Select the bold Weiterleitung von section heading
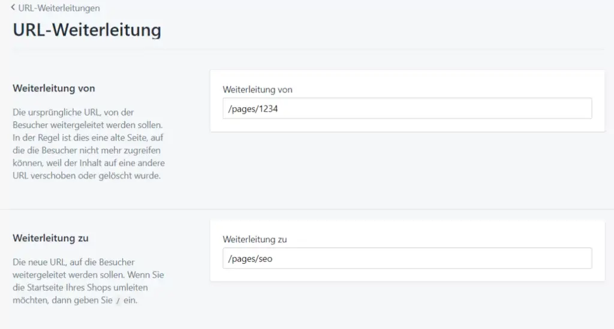 pos(54,89)
